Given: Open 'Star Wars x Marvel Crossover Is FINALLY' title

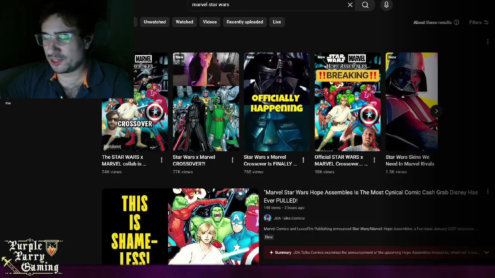Looking at the screenshot, I should tap(270, 160).
